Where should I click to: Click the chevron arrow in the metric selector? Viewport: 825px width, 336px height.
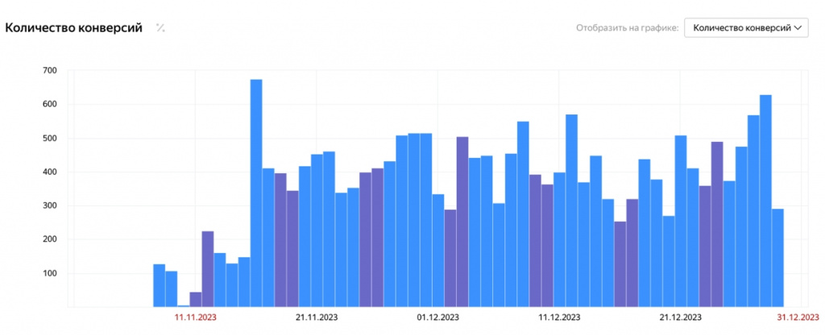click(798, 28)
